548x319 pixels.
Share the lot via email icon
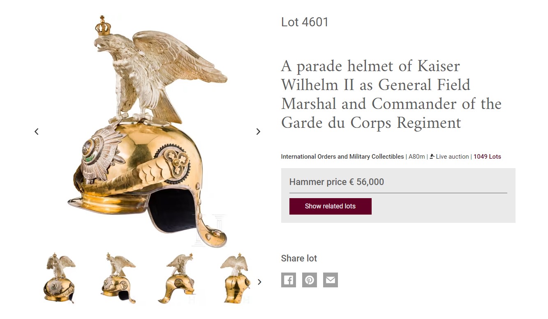[x=331, y=280]
